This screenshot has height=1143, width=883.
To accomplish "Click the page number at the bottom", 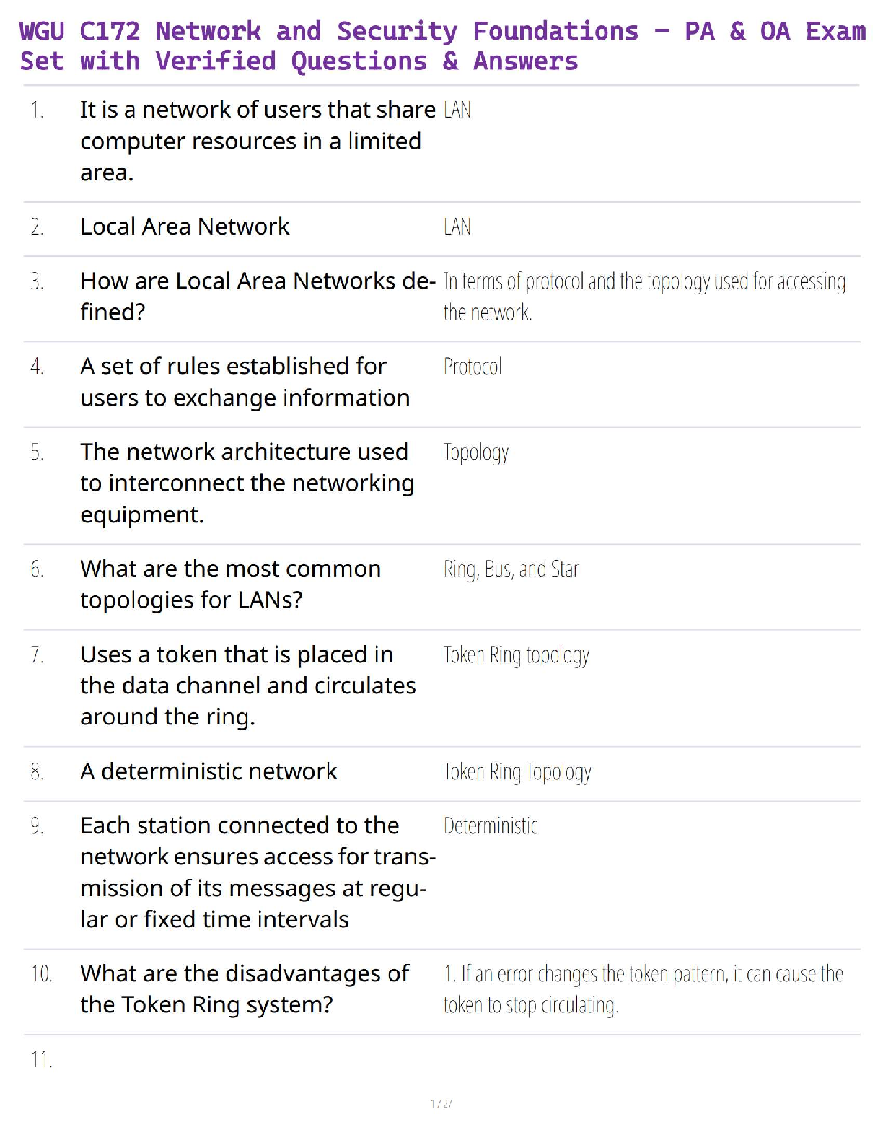I will point(441,1103).
